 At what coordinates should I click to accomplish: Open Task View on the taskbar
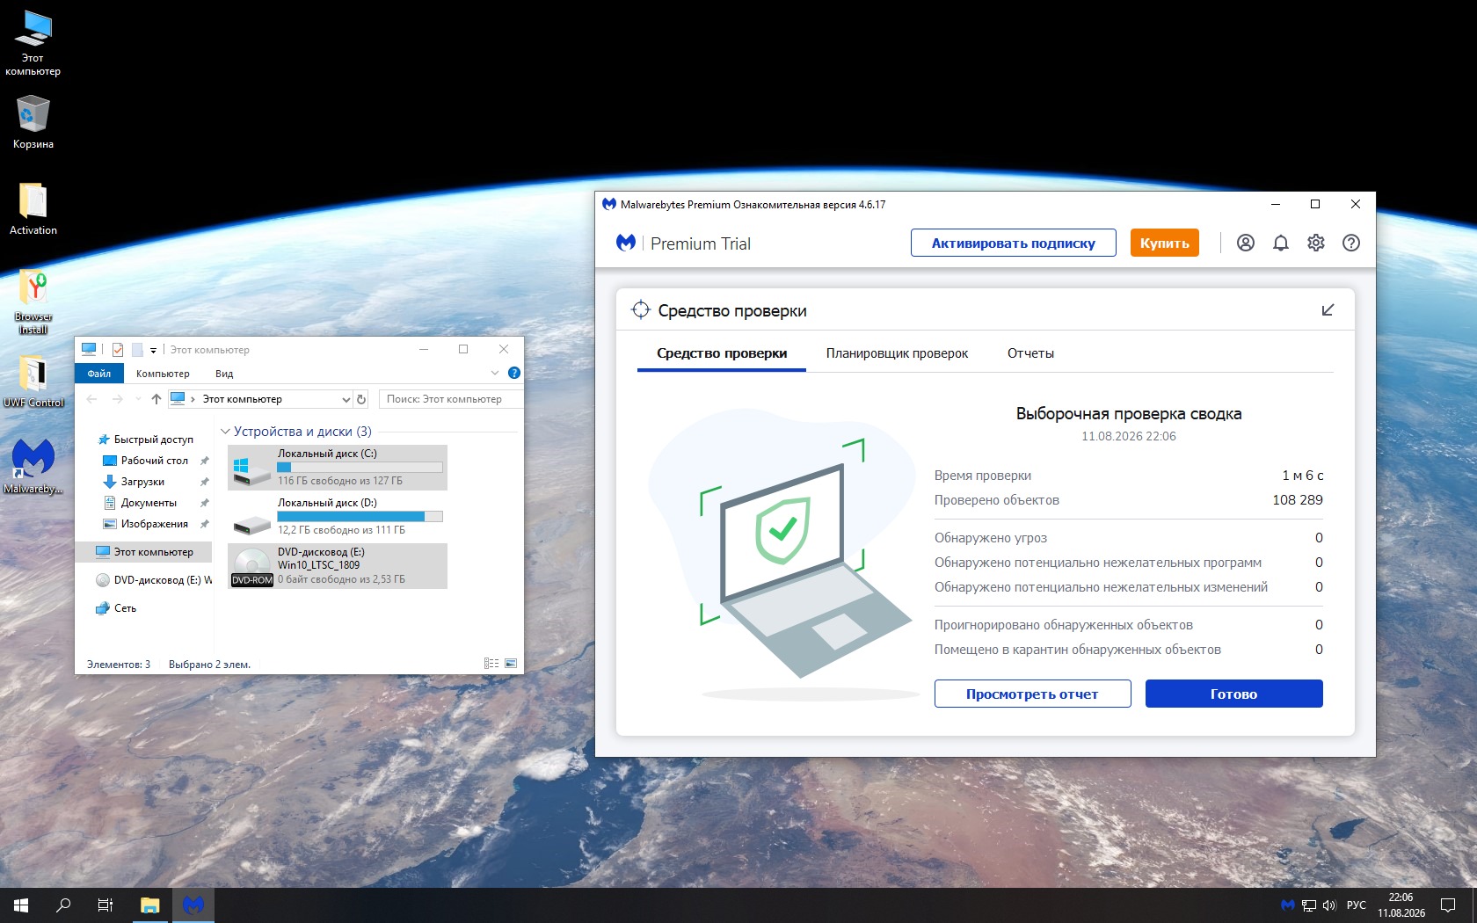[x=105, y=905]
